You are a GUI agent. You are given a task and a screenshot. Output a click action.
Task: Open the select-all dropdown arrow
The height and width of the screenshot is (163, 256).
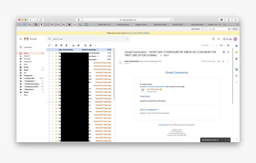(51, 45)
